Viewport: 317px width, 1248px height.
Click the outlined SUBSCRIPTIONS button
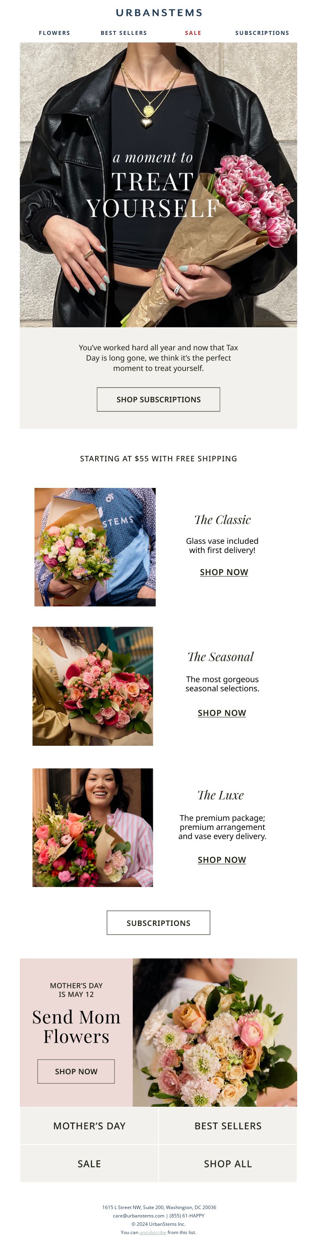tap(158, 922)
